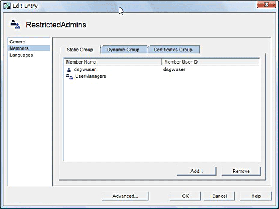Click the Member Name column header

(113, 62)
